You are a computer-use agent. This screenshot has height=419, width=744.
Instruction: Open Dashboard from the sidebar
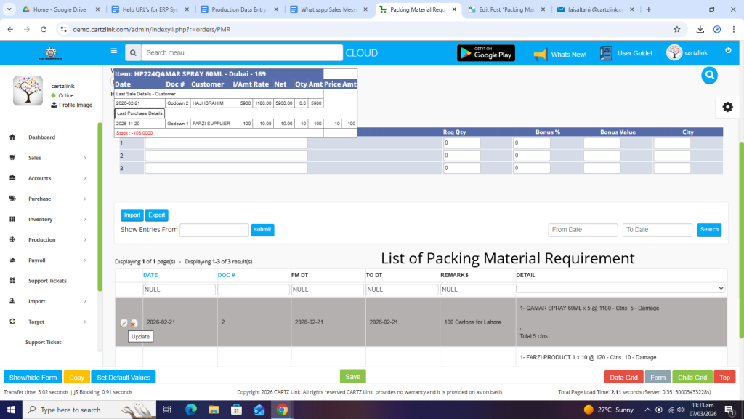click(x=41, y=137)
